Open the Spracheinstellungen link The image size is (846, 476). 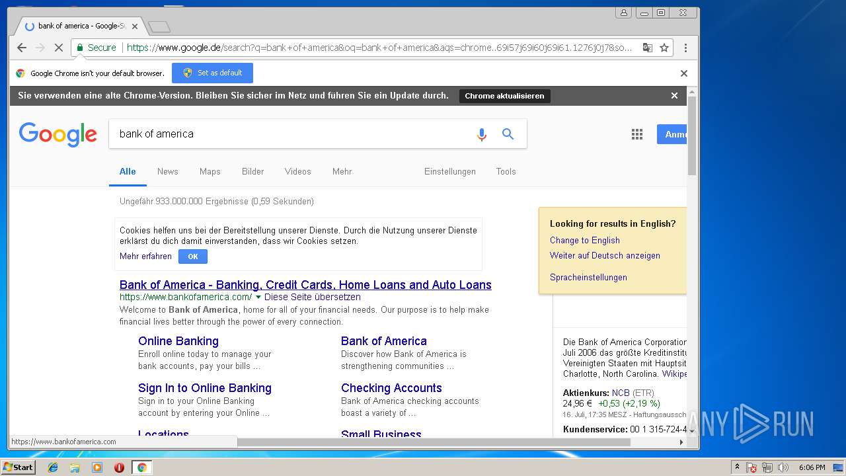[x=588, y=278]
